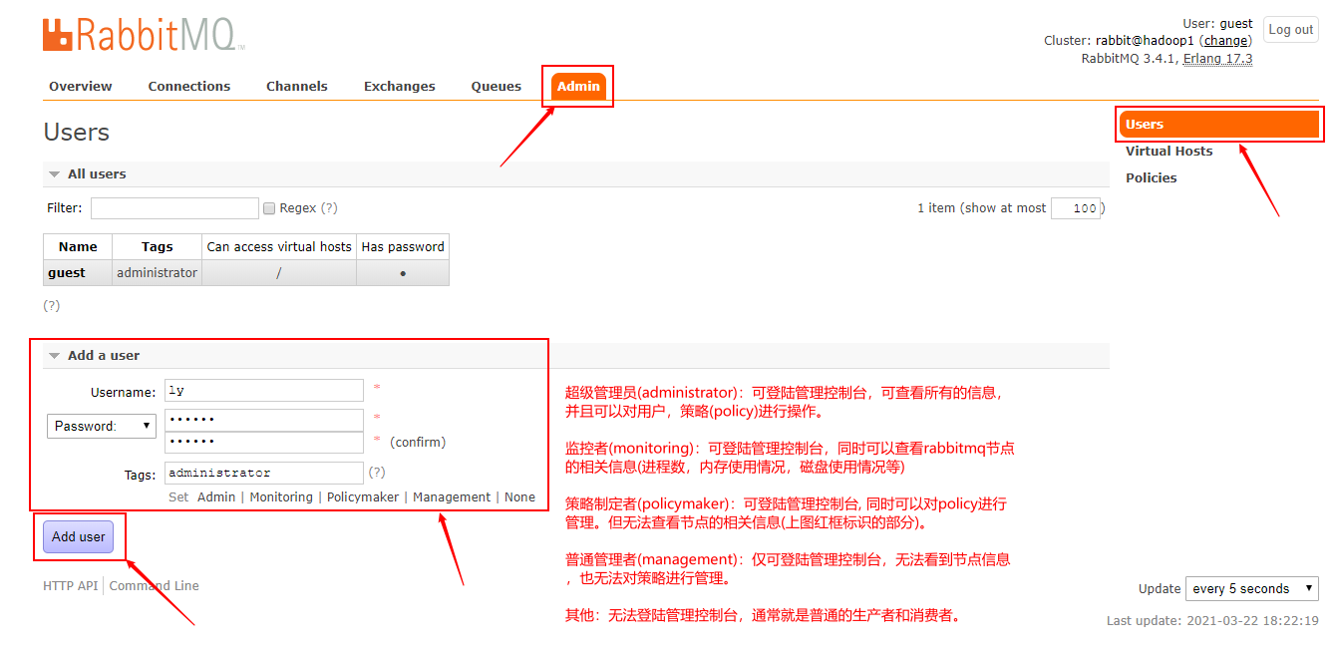Select Users in the admin sidebar
Screen dimensions: 1338x655
[x=1219, y=125]
